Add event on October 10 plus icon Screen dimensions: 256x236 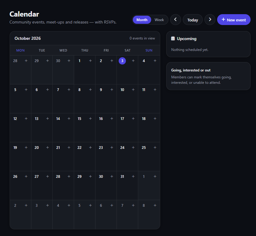pyautogui.click(x=133, y=90)
